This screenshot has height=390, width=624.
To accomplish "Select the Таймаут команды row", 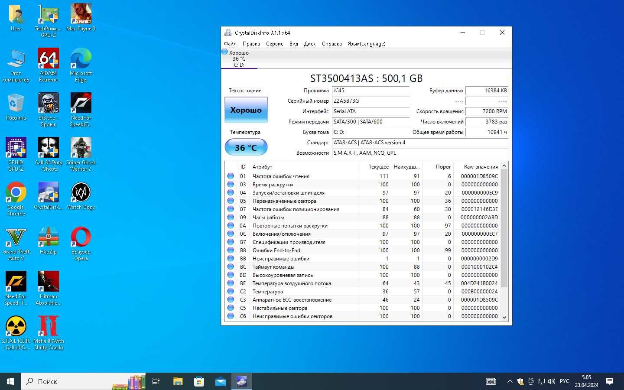I will [x=363, y=266].
